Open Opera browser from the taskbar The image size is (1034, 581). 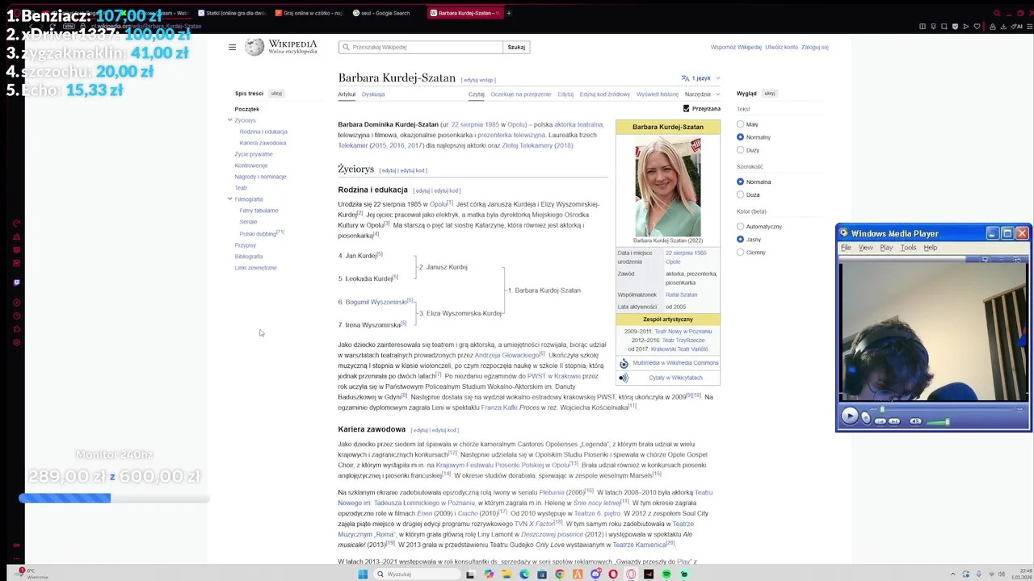coord(613,574)
